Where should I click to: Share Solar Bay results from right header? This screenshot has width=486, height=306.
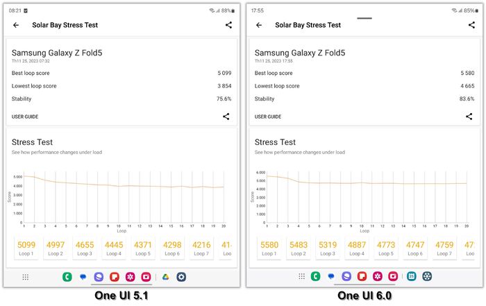pyautogui.click(x=471, y=25)
